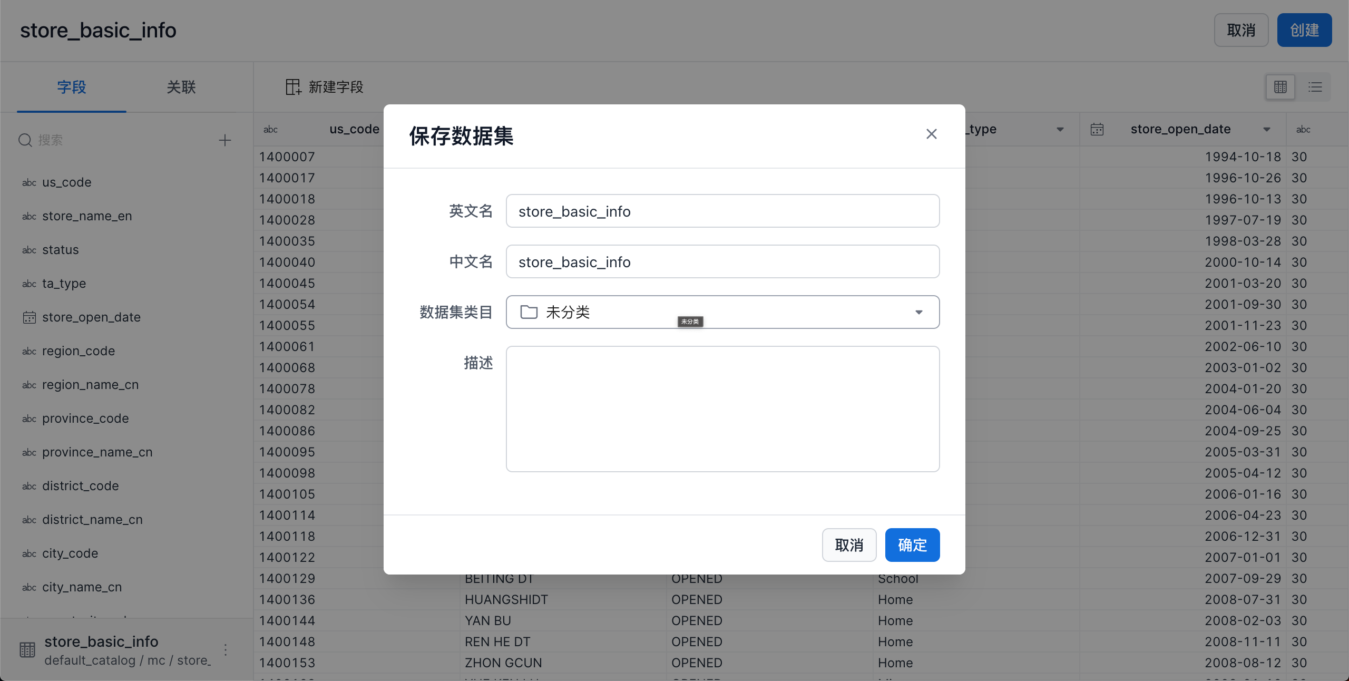Switch to list view icon
This screenshot has width=1349, height=681.
[1315, 87]
